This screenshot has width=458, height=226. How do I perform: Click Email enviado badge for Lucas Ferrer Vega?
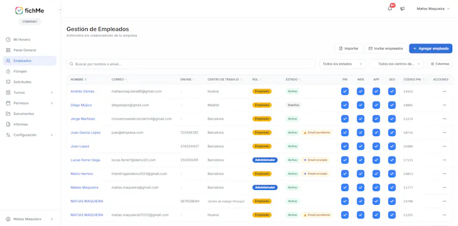[315, 160]
